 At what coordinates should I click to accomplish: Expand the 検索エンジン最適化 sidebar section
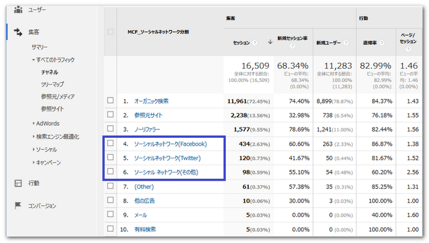pos(33,137)
